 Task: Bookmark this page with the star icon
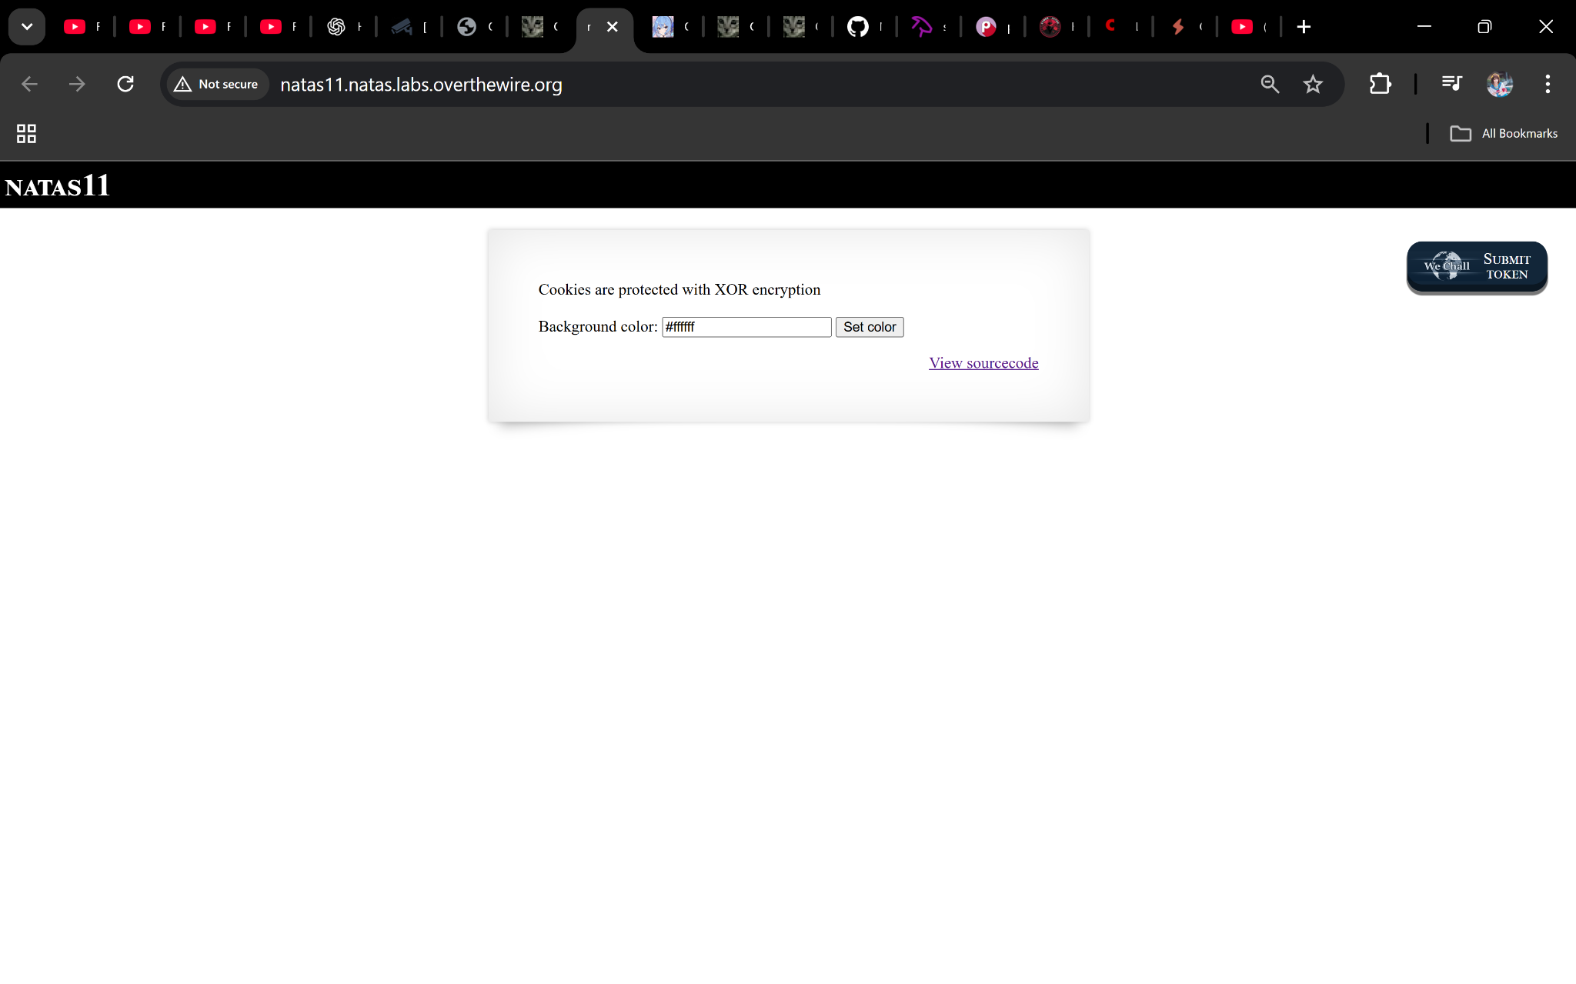1313,84
